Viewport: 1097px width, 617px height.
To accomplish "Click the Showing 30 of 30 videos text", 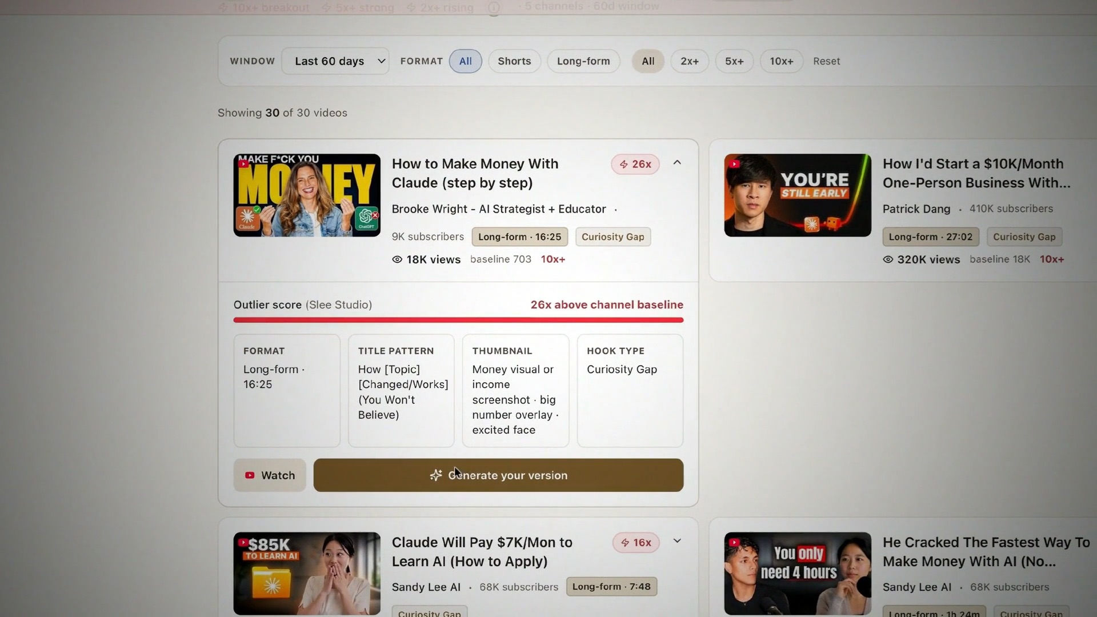I will point(282,113).
